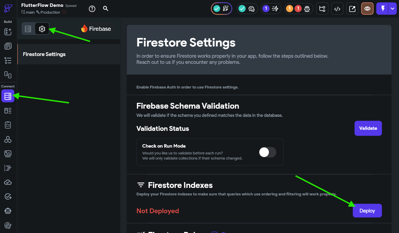Select Firestore Settings in the left panel
This screenshot has width=399, height=233.
[69, 54]
